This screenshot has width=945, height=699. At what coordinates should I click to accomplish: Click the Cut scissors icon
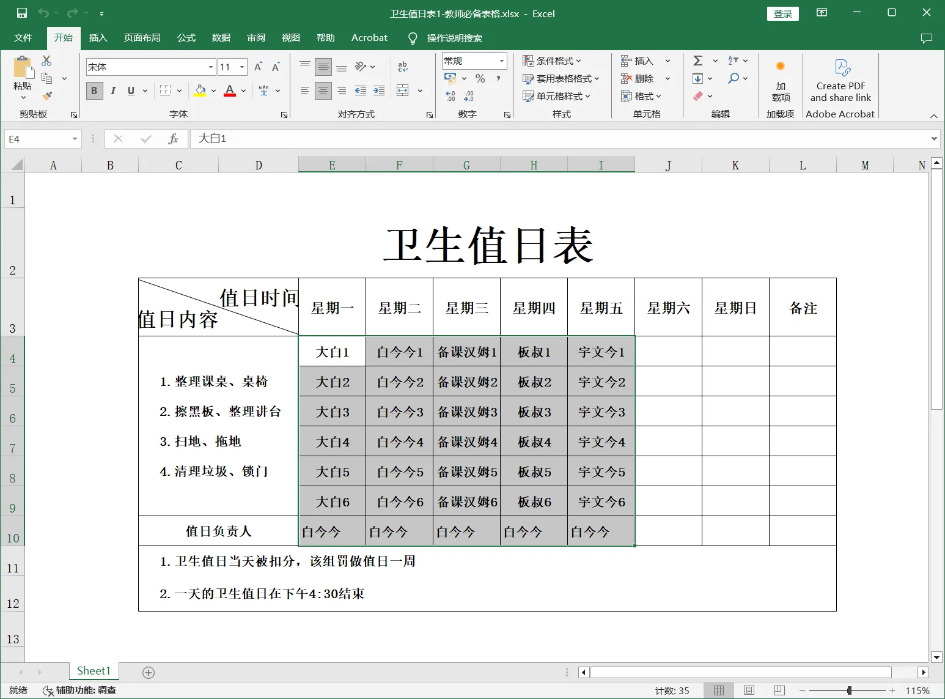point(46,61)
